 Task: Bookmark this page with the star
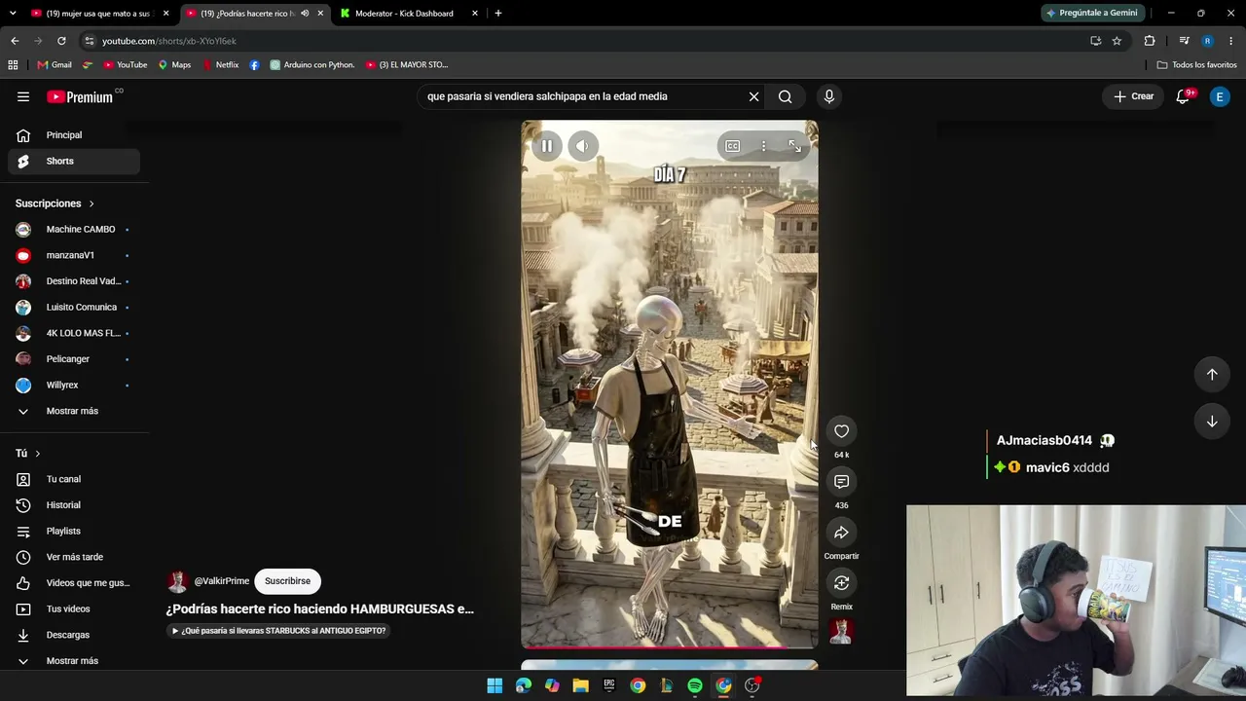[1117, 41]
